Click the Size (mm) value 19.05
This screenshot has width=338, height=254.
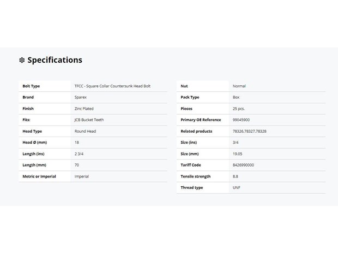tap(237, 154)
